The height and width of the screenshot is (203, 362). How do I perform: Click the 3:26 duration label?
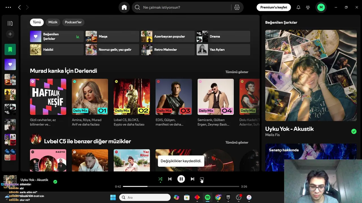tap(244, 187)
